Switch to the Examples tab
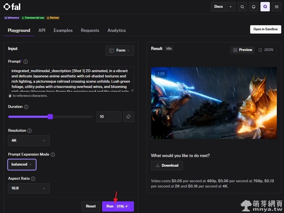284x213 pixels. (x=63, y=31)
